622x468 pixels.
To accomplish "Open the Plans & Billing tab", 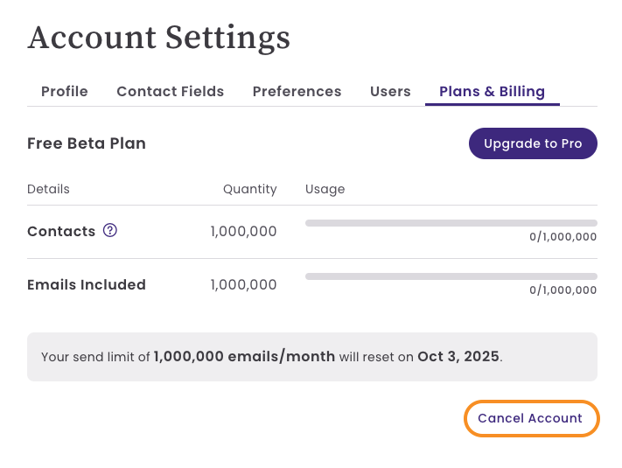I will (492, 91).
